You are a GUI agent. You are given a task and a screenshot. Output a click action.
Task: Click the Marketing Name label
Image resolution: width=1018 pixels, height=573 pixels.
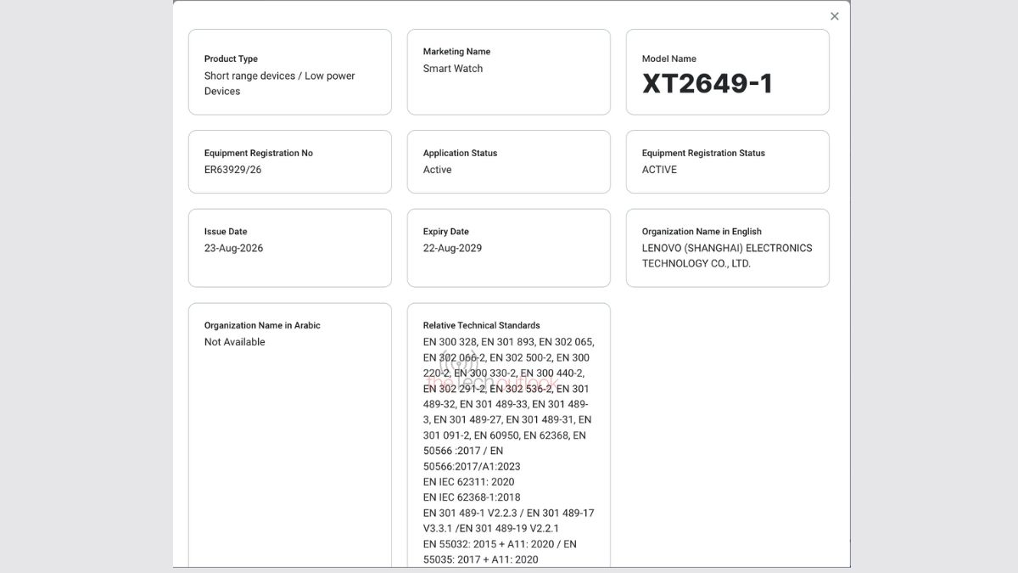(456, 52)
